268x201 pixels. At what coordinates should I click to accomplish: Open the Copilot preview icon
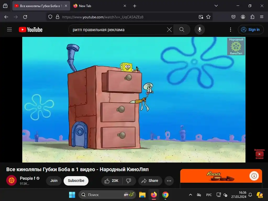tap(260, 195)
